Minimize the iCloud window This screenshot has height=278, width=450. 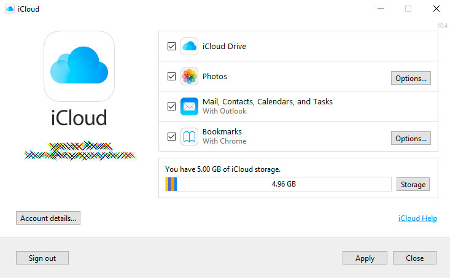(381, 9)
